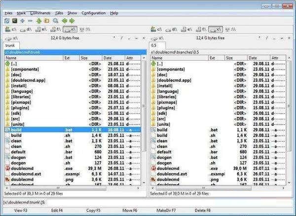
Task: Select the trunk tab in left panel
Action: 11,45
